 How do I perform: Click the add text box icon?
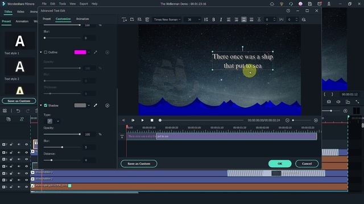point(124,20)
